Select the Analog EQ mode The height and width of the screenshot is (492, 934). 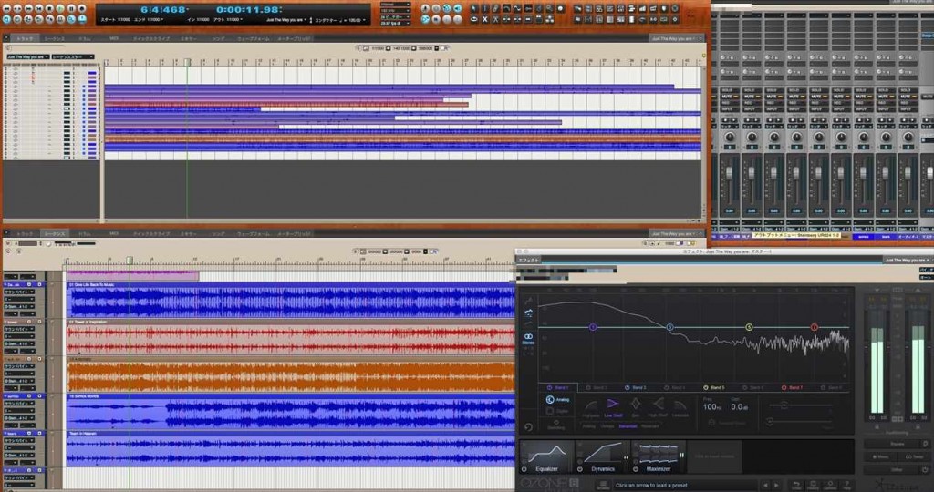click(x=557, y=400)
